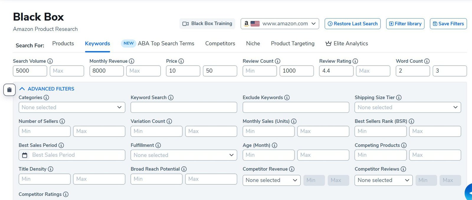
Task: Click the info icon beside Title Density
Action: 50,169
